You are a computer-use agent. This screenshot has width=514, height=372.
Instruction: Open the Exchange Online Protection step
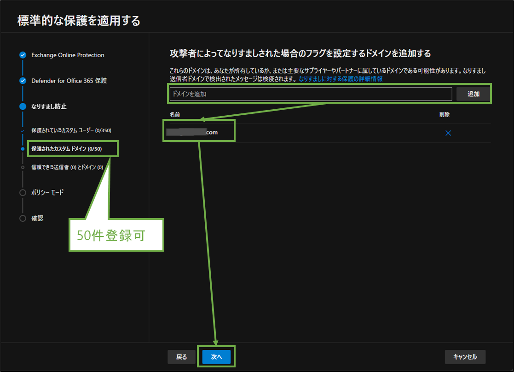(x=68, y=55)
